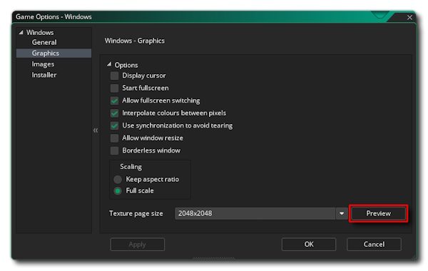Screen dimensions: 428x271
Task: Select Full scale radio button
Action: coord(118,190)
